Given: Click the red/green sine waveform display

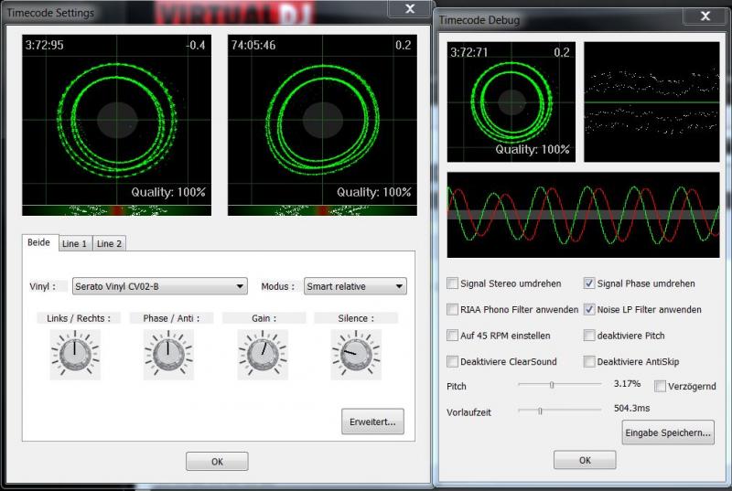Looking at the screenshot, I should click(x=583, y=215).
